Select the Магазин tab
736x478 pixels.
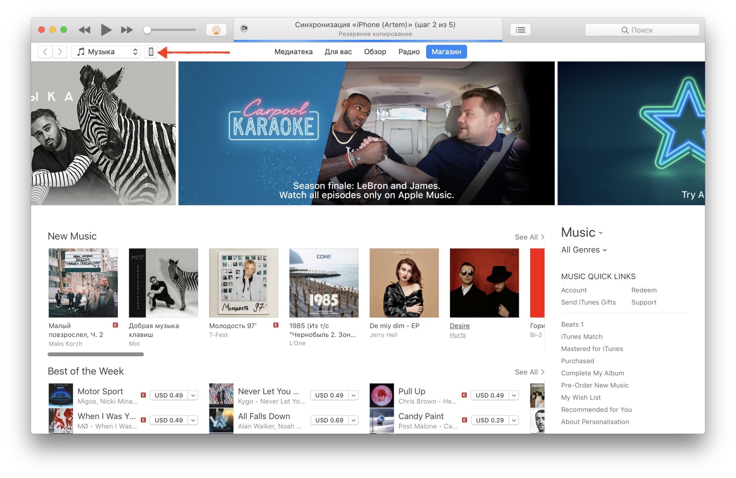click(446, 52)
